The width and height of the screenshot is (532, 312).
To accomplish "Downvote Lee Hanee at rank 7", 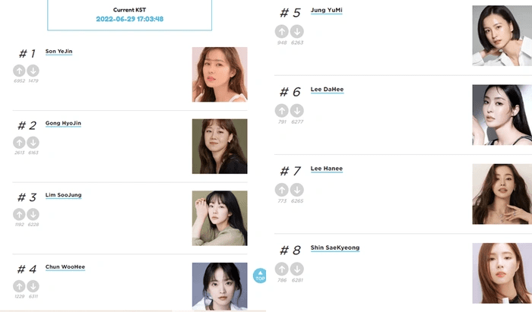I will [297, 190].
